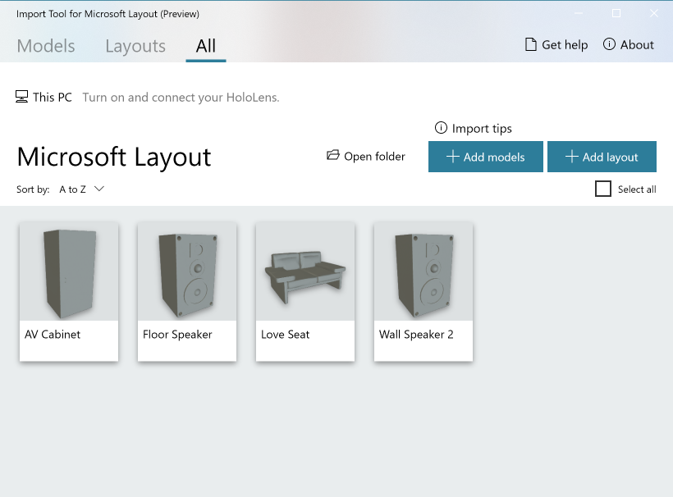
Task: Select the Floor Speaker model thumbnail
Action: pos(187,272)
